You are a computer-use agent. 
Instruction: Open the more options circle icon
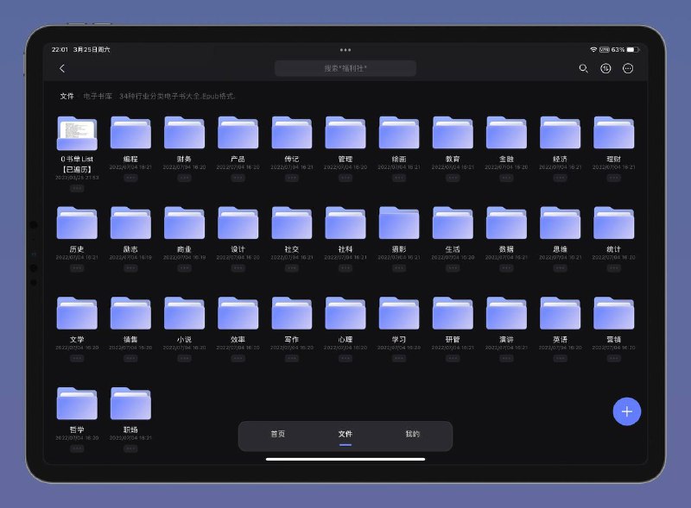coord(628,68)
